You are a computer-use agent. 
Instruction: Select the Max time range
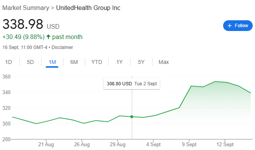[x=164, y=62]
